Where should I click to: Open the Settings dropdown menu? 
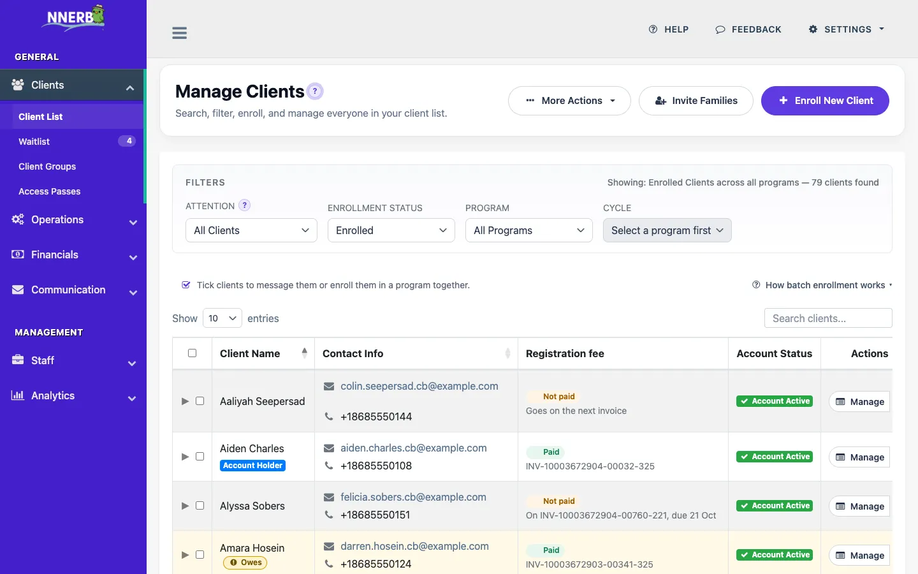click(847, 29)
